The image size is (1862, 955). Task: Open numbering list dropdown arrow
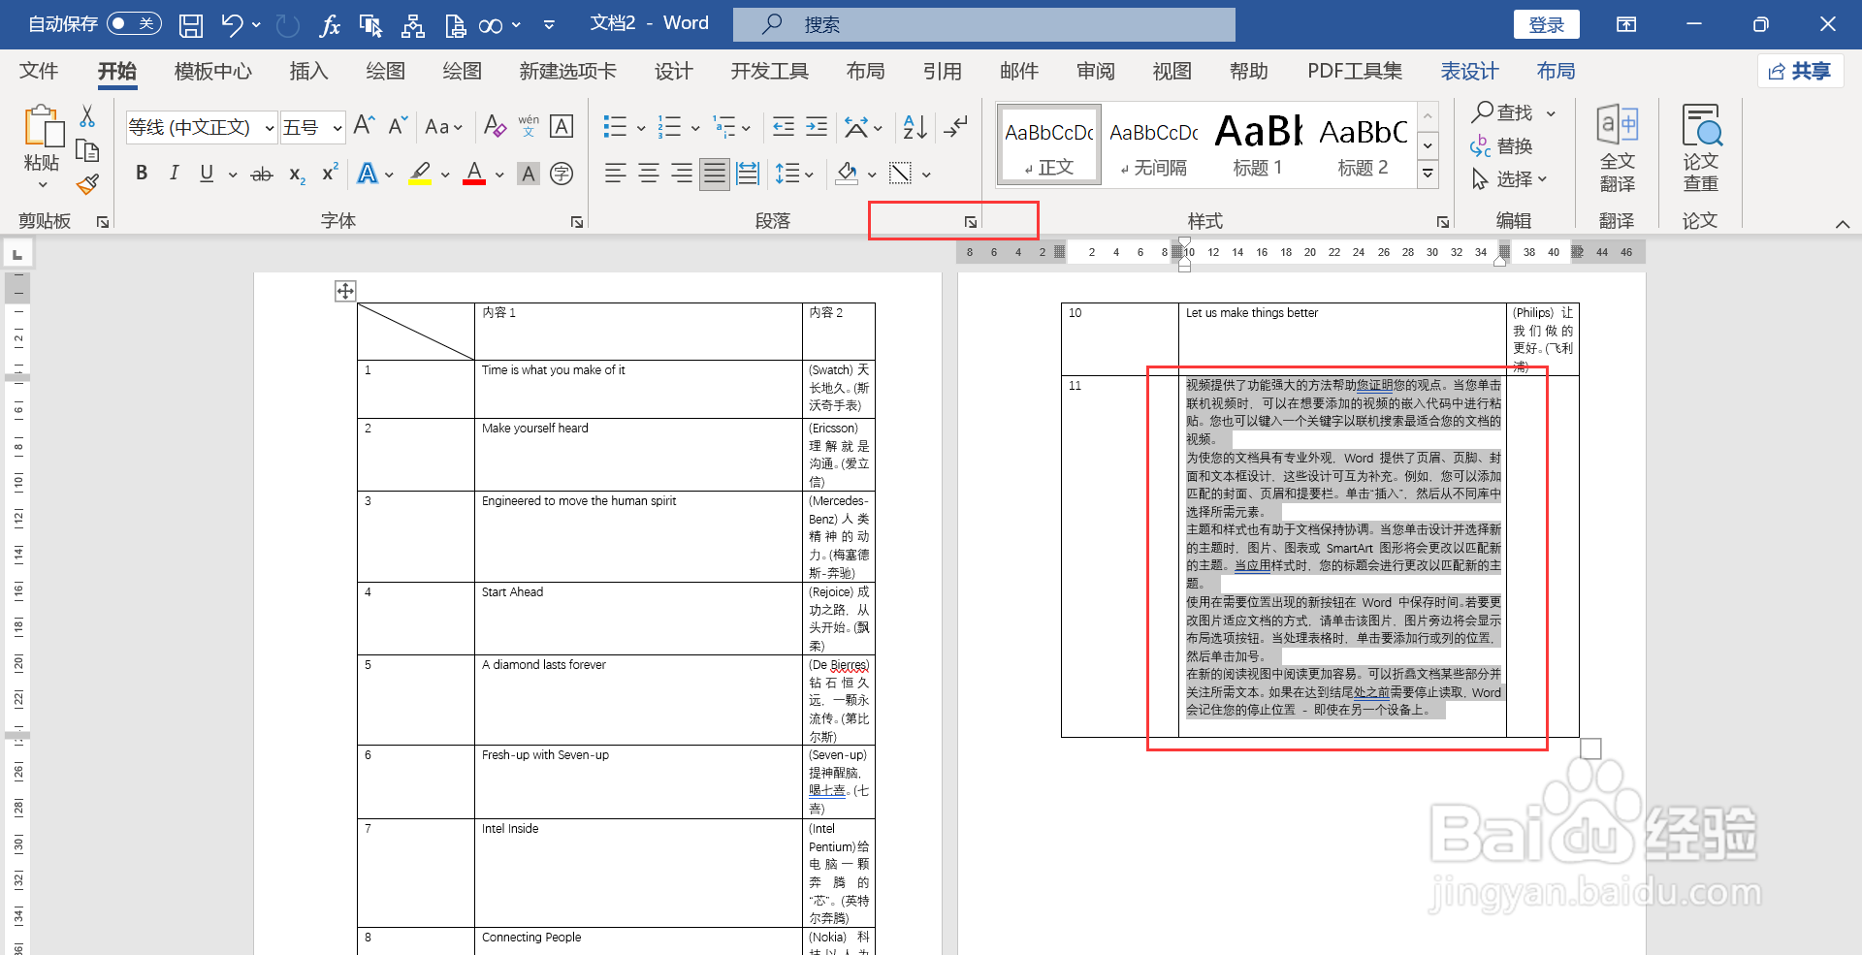695,127
